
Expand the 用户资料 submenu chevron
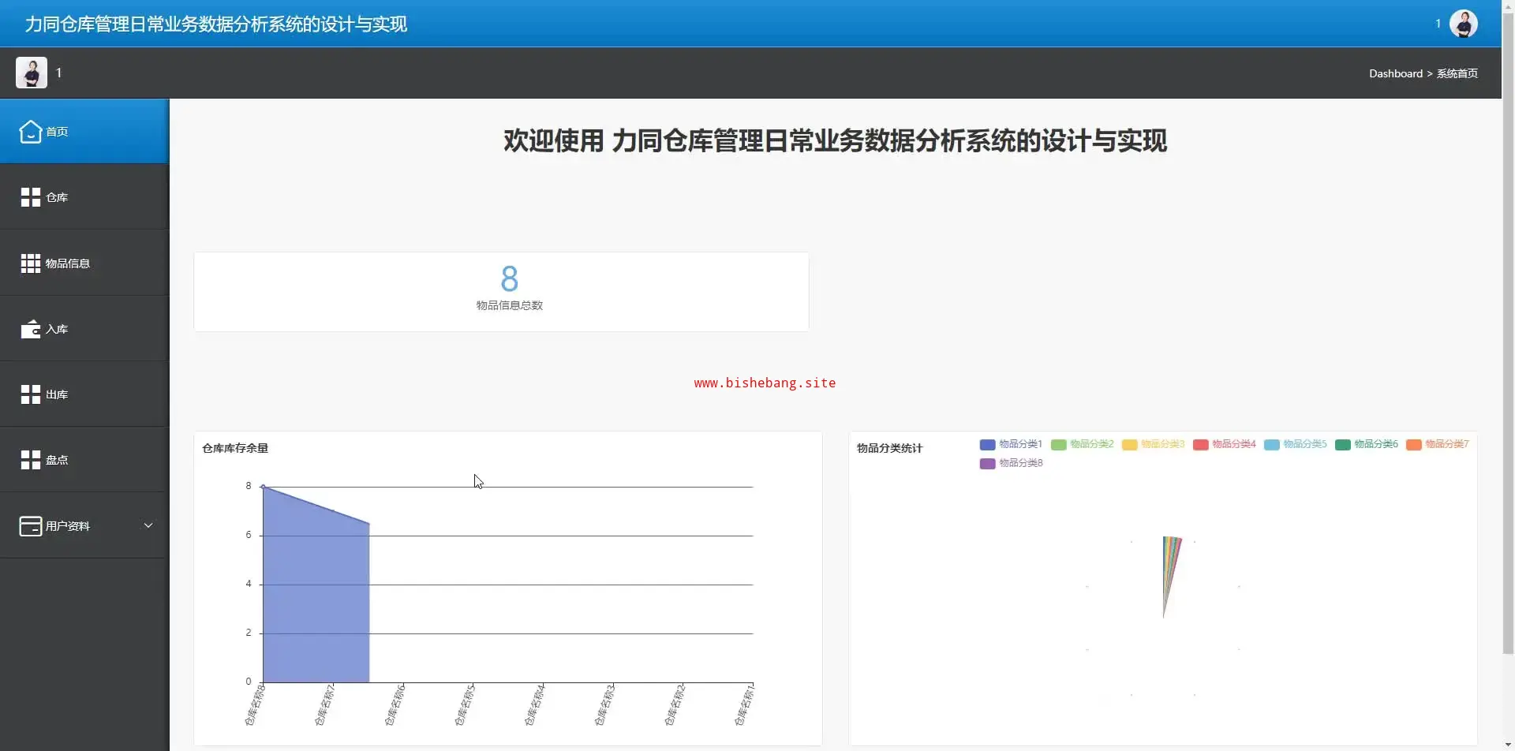coord(148,525)
